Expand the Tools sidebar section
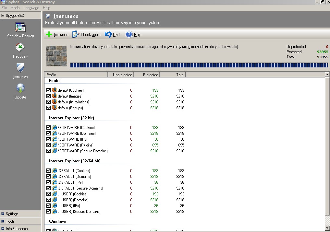 click(x=3, y=221)
